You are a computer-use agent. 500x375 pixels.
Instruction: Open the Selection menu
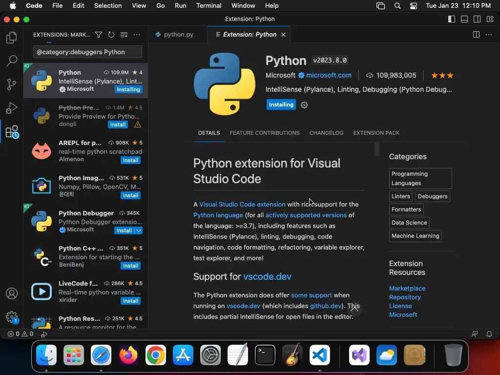click(x=108, y=6)
